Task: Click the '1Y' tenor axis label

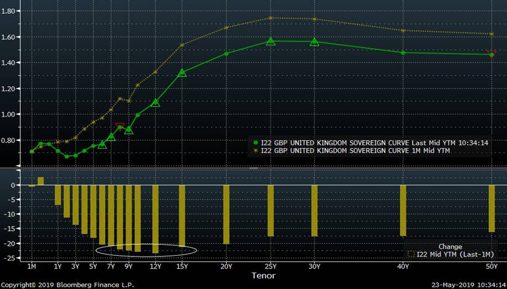Action: [58, 266]
